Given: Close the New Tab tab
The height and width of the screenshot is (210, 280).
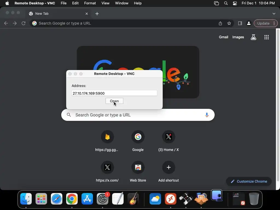Looking at the screenshot, I should [x=87, y=14].
